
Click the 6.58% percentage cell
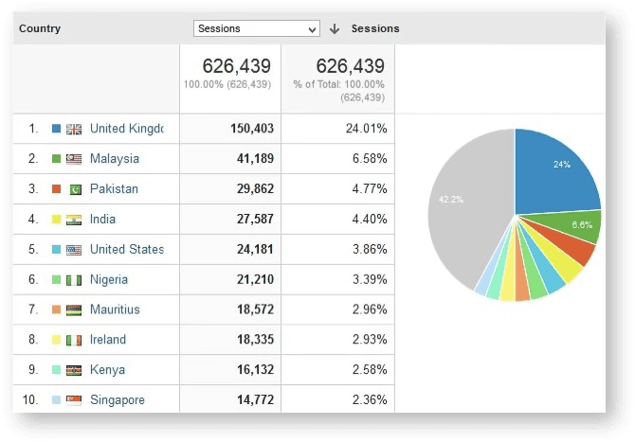(x=370, y=158)
